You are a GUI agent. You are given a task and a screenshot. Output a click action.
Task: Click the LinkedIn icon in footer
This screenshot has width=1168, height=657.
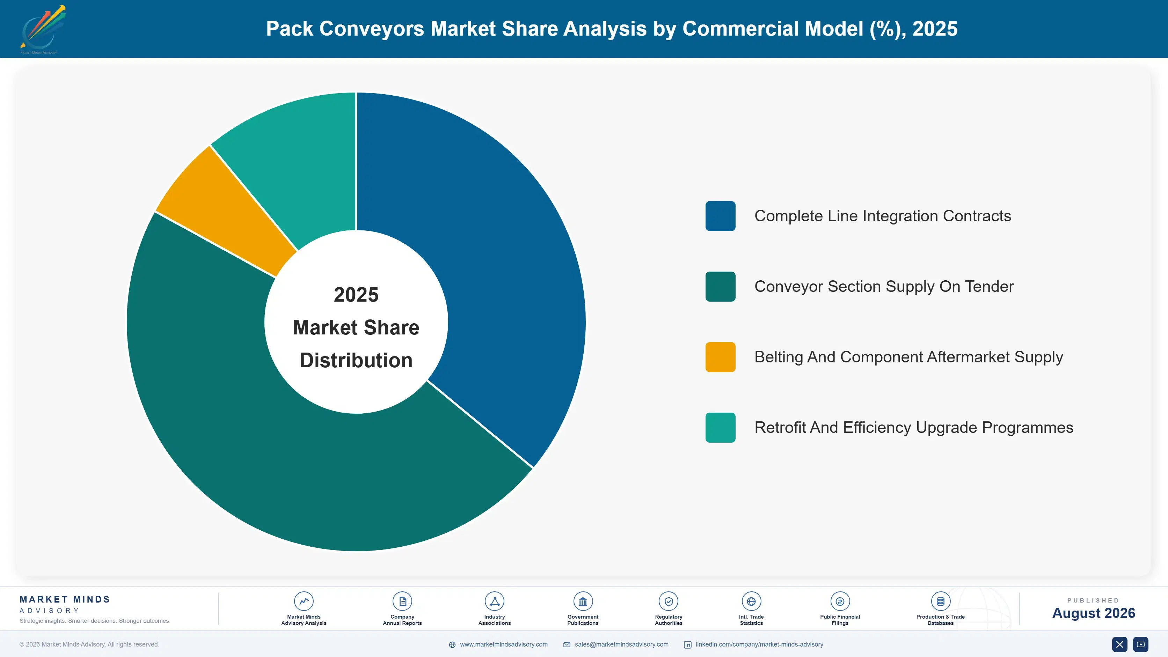point(687,645)
